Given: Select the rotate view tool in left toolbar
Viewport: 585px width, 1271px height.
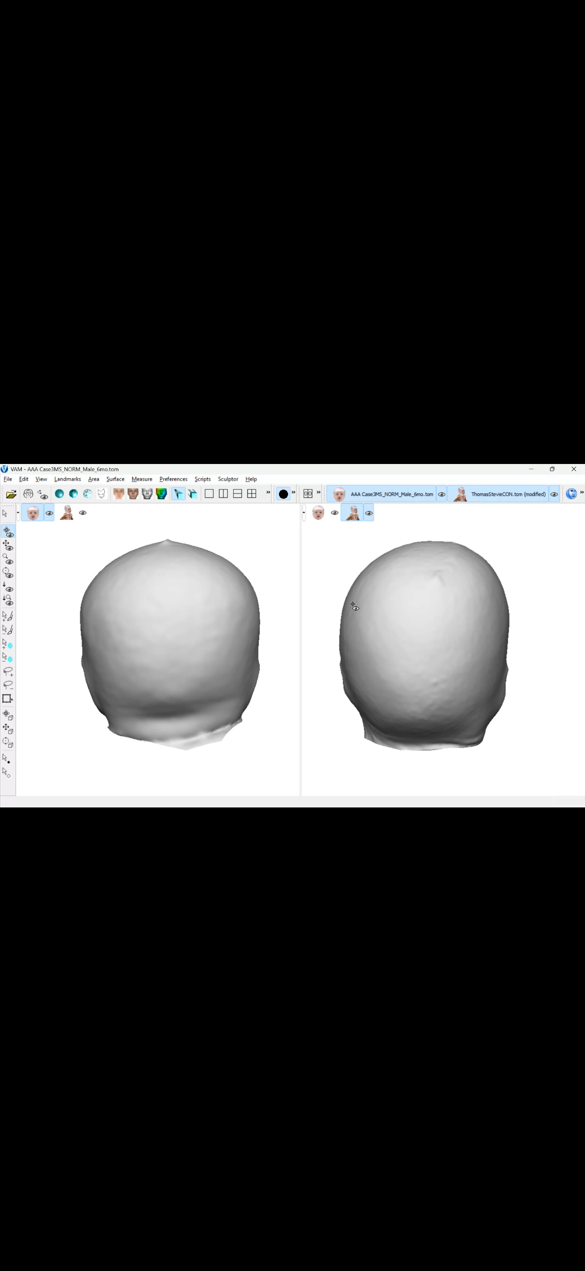Looking at the screenshot, I should click(8, 531).
